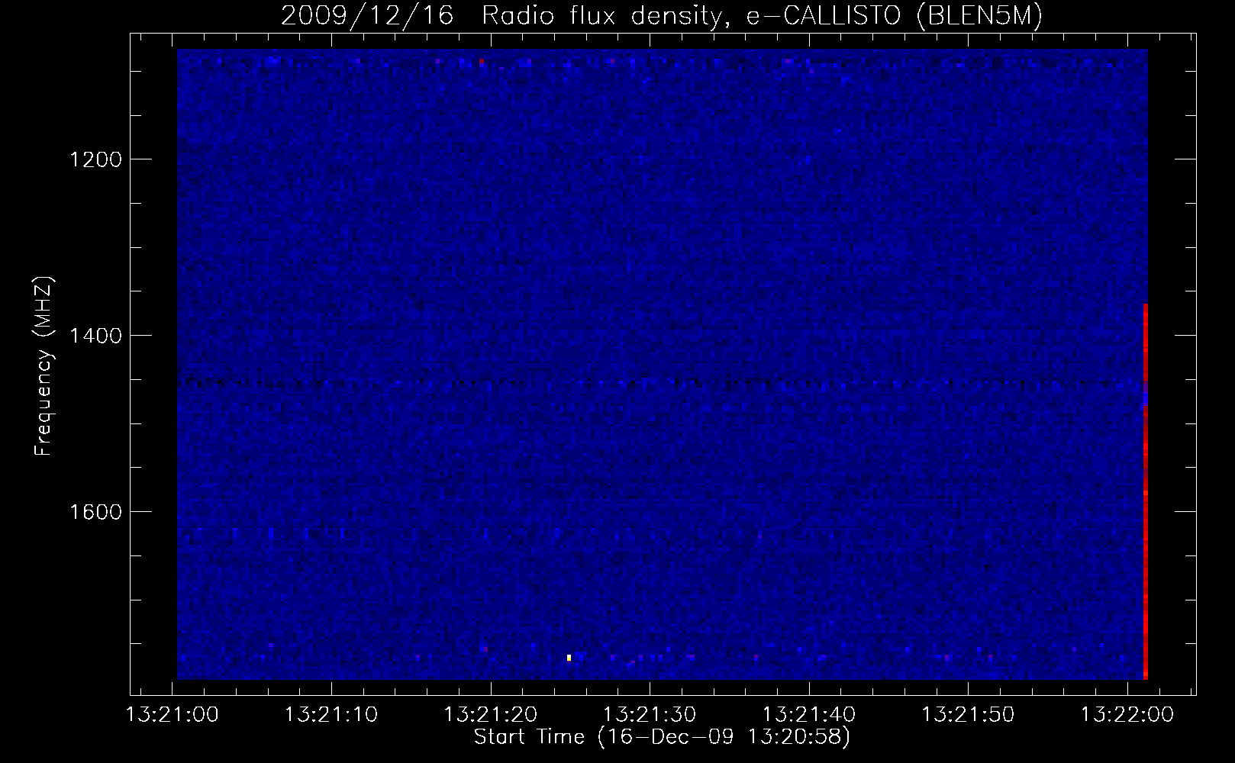Click the 13:21:40 time tick label

(x=809, y=715)
